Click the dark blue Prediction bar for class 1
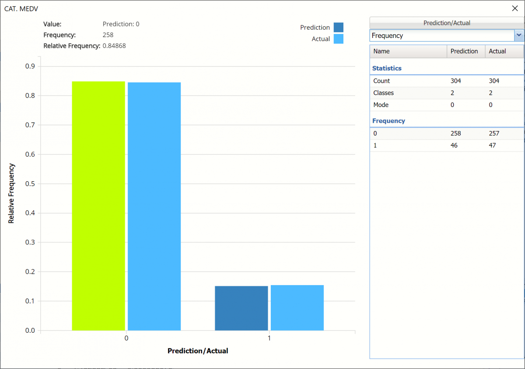 tap(241, 308)
